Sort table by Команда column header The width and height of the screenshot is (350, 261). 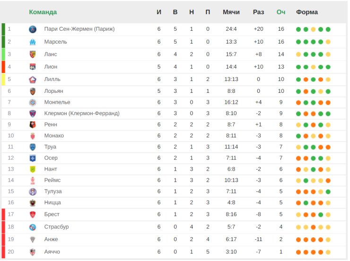(x=43, y=12)
